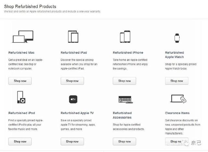The image size is (208, 152).
Task: Open the Clearance Items heading link
Action: [177, 113]
